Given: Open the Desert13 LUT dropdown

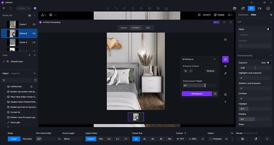Looking at the screenshot, I should click(x=255, y=35).
